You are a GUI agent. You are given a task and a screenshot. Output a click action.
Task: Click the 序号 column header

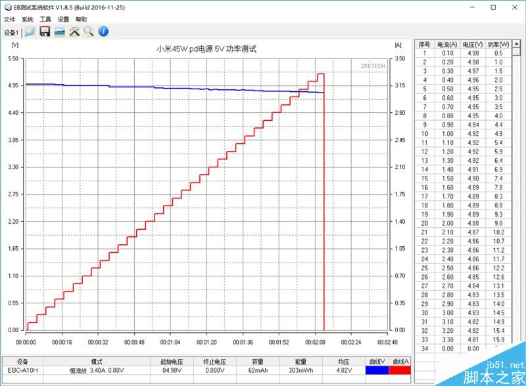[424, 44]
